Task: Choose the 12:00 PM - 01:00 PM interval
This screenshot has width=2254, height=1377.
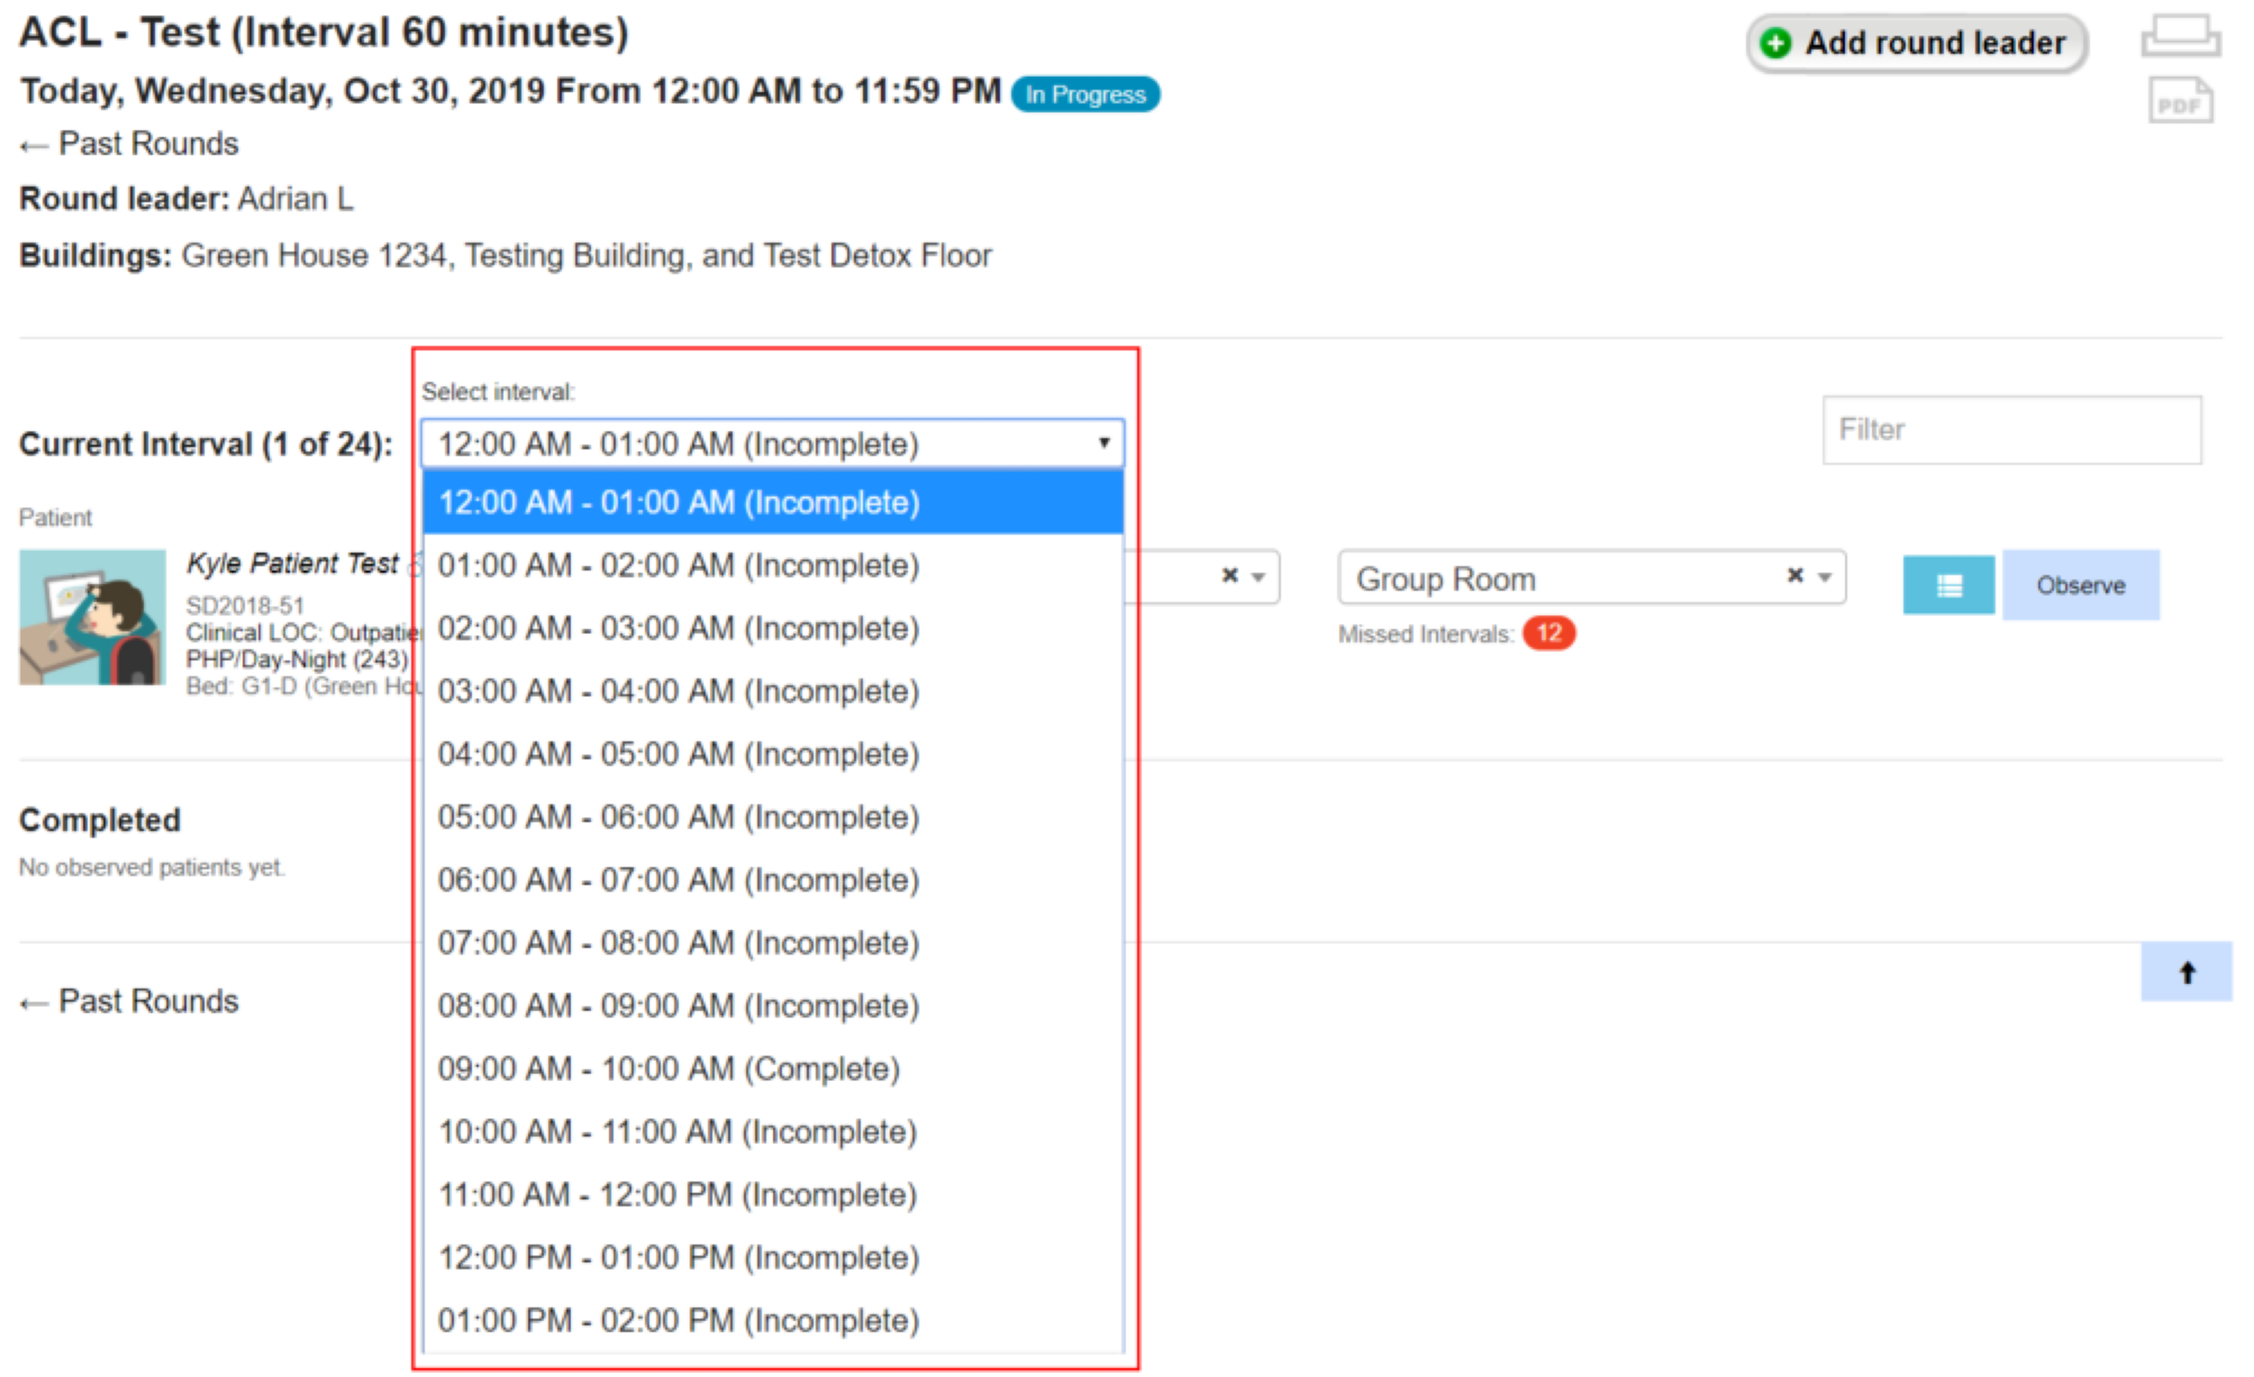Action: tap(678, 1258)
